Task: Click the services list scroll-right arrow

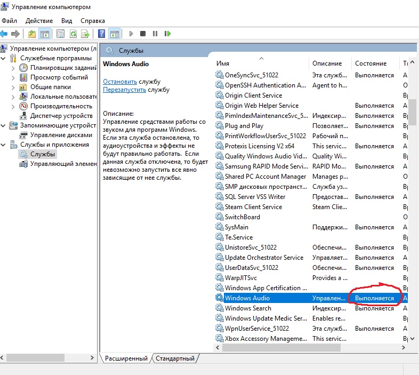Action: [404, 347]
